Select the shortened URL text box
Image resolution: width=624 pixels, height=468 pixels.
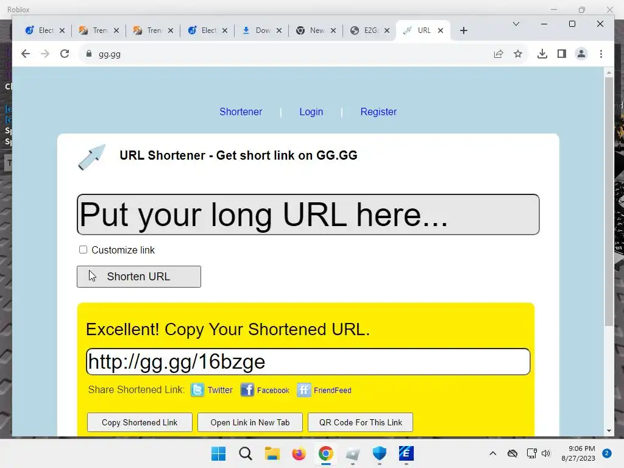[308, 362]
